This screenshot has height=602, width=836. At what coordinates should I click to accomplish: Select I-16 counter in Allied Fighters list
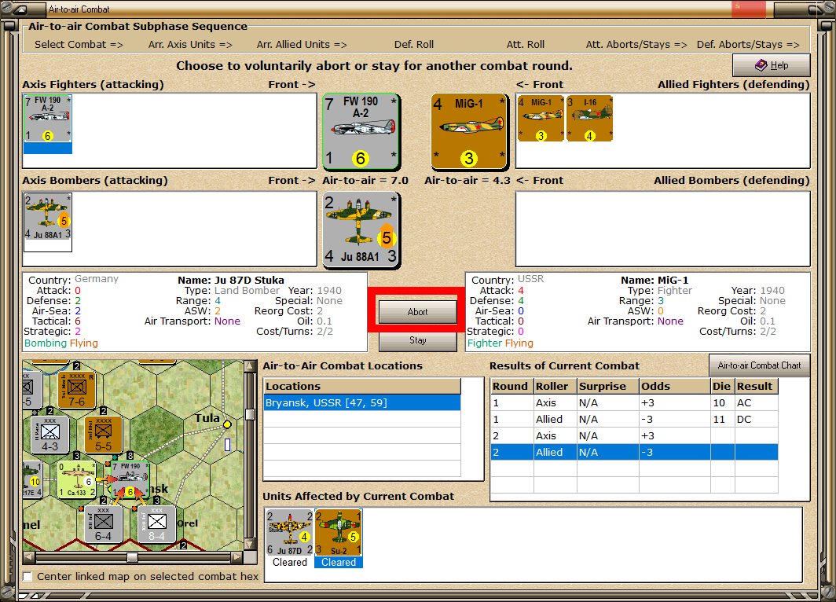589,119
